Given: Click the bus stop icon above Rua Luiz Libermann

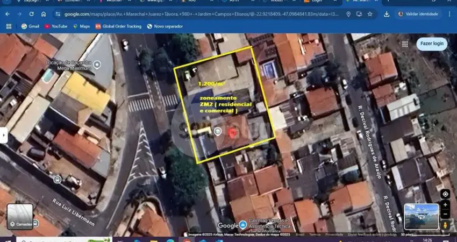Looking at the screenshot, I should click(57, 179).
